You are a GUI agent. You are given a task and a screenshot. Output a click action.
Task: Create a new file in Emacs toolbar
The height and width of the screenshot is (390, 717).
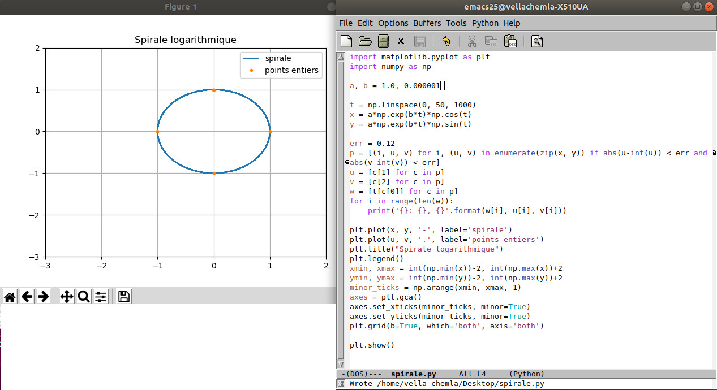pos(346,41)
